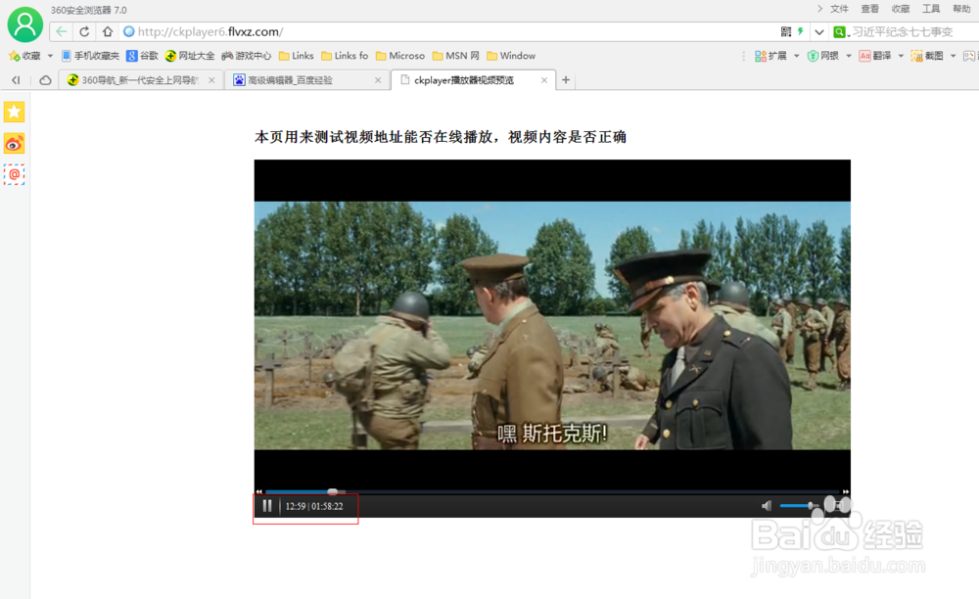Click the green lightning speed-mode icon
979x599 pixels.
pyautogui.click(x=800, y=31)
